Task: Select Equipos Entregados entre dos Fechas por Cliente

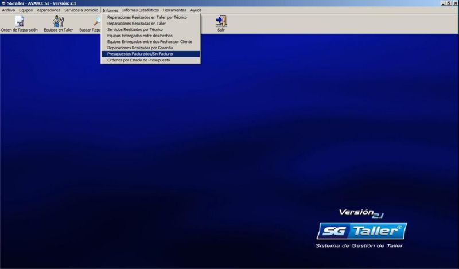Action: click(150, 42)
